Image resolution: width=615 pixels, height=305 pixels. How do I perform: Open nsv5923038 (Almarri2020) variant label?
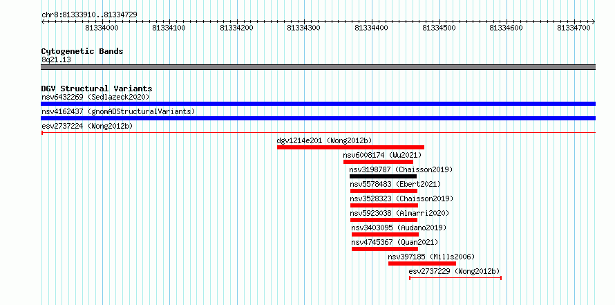click(399, 213)
